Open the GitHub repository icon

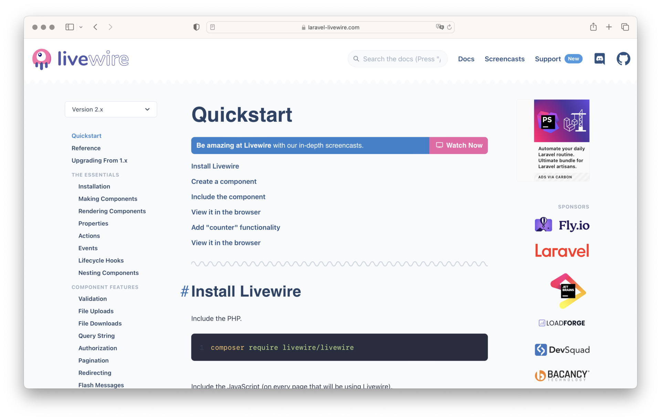(623, 59)
